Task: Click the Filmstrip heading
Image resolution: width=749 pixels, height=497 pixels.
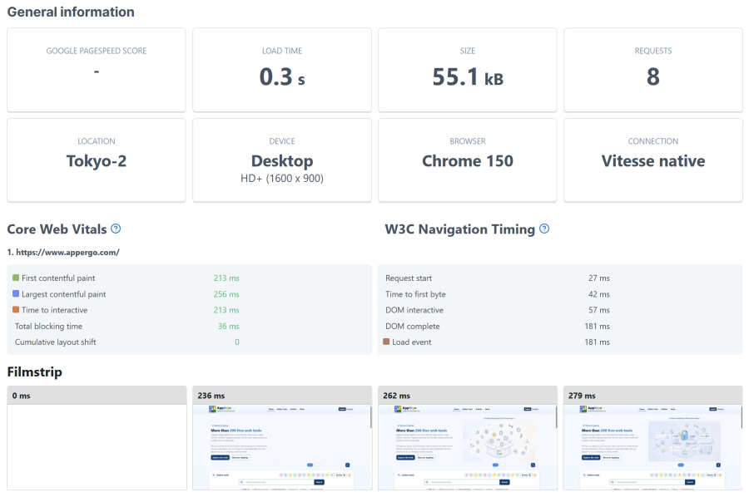Action: point(34,372)
